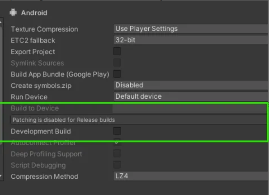Open the ETC2 fallback dropdown

point(191,40)
